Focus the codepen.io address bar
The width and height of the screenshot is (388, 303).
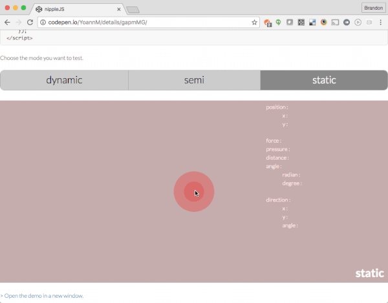[x=149, y=23]
